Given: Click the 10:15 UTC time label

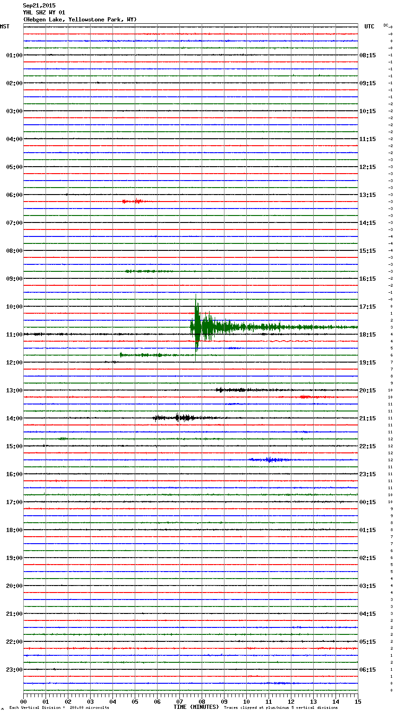Looking at the screenshot, I should click(368, 111).
